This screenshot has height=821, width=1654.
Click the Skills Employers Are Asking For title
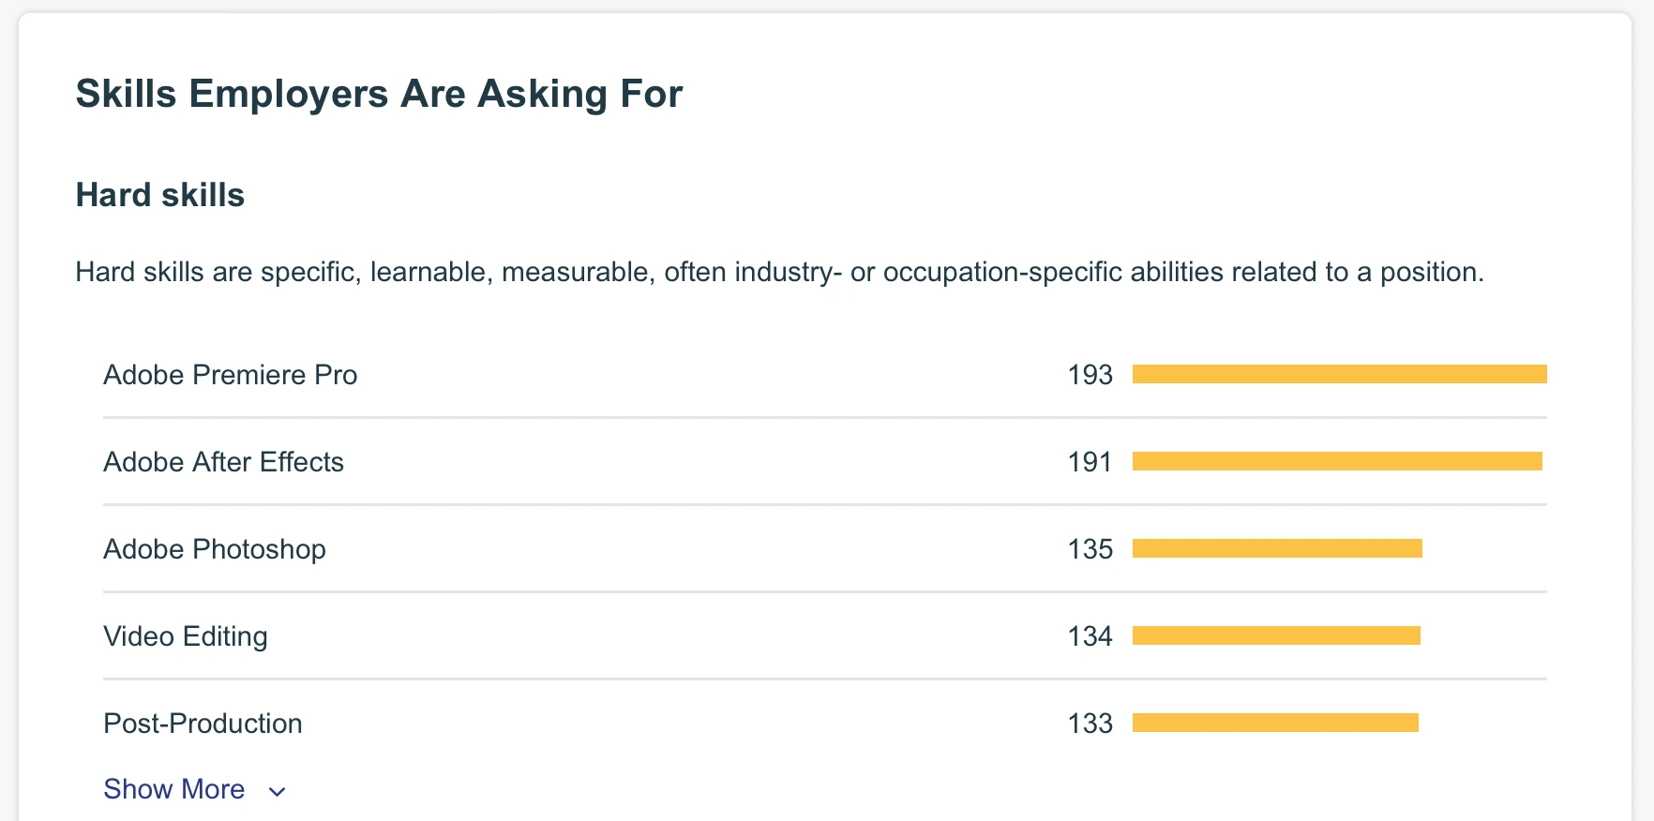(379, 94)
